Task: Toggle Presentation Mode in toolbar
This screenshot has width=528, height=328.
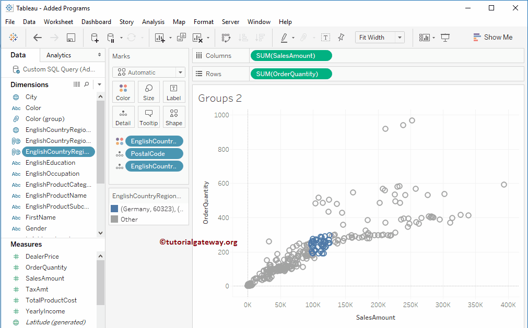Action: [x=445, y=38]
